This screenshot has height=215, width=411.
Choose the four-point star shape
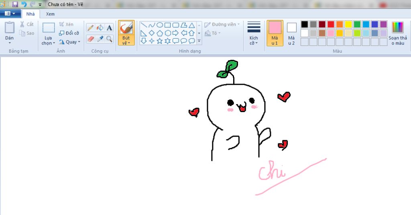tap(152, 41)
